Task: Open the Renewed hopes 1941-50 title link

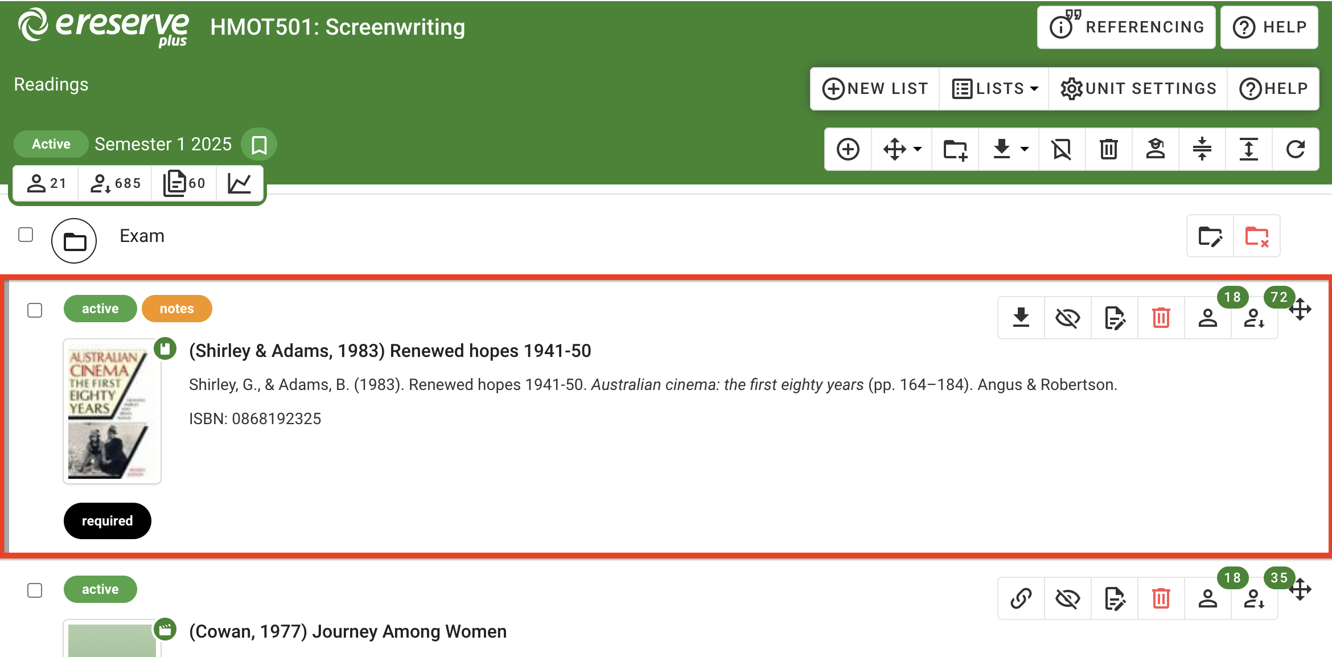Action: 390,351
